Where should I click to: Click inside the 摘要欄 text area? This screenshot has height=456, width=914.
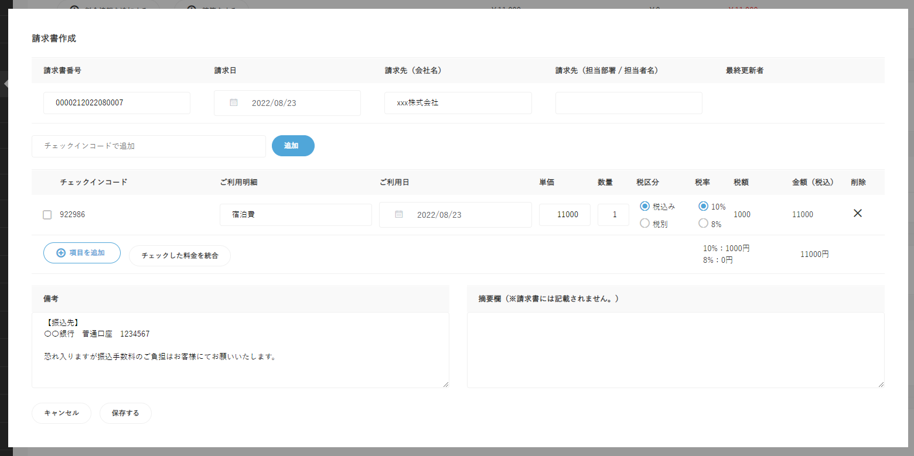[x=675, y=349]
